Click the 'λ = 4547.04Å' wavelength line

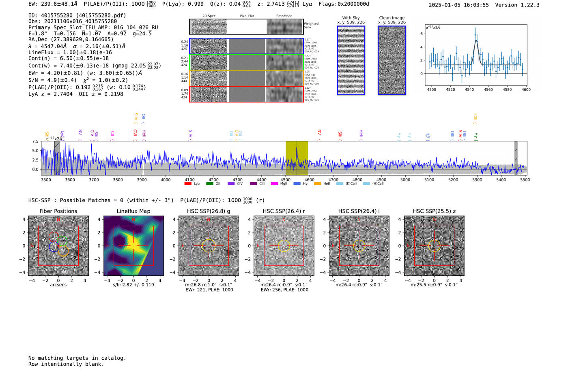[x=77, y=46]
